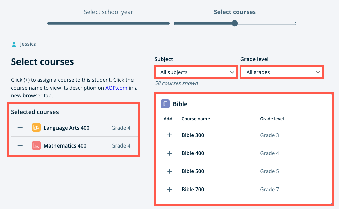Click the student avatar next to Jessica
Viewport: 339px width, 209px height.
(x=13, y=44)
